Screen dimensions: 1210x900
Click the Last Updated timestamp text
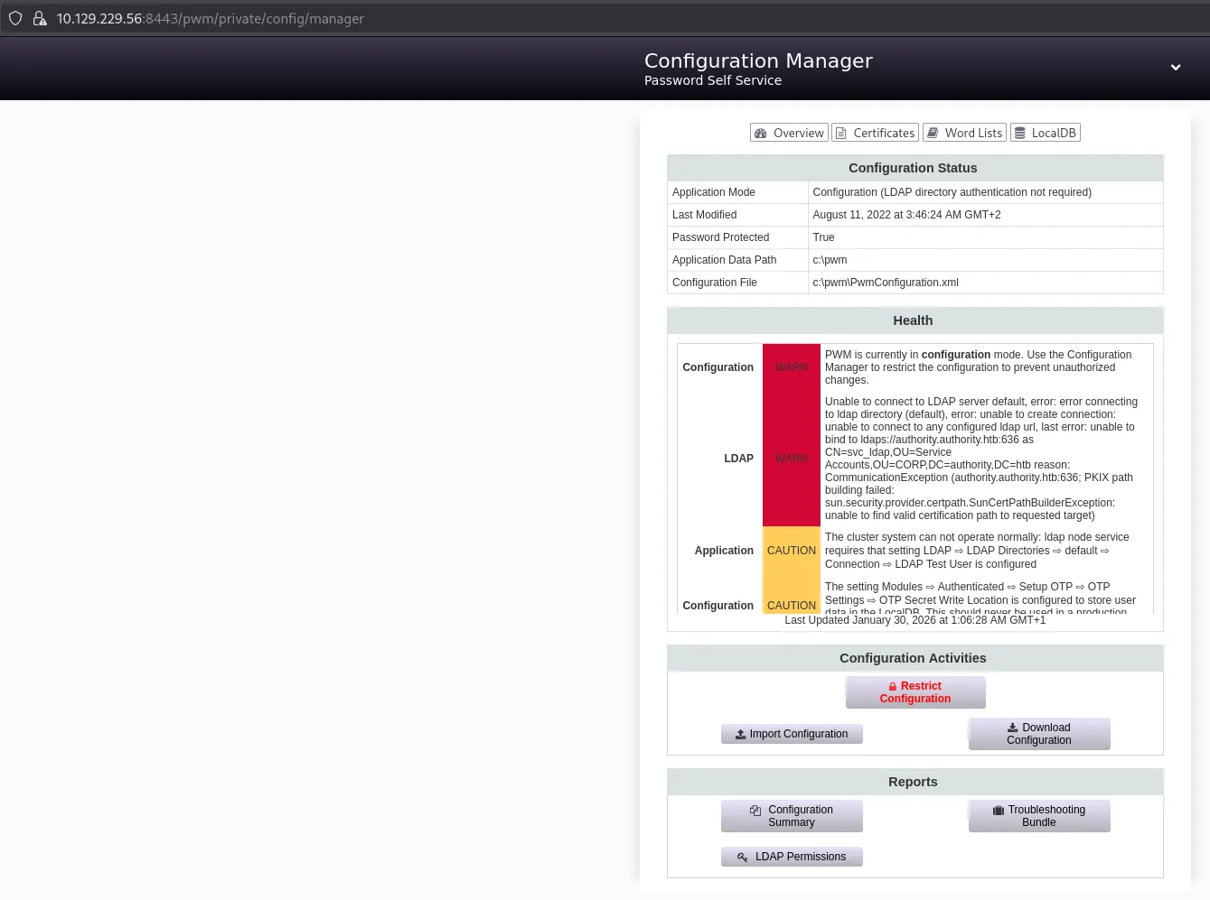point(915,620)
